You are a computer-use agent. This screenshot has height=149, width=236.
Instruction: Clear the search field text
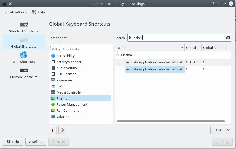[228, 38]
